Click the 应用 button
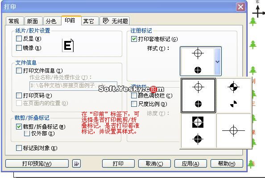The width and height of the screenshot is (265, 178). coord(190,163)
